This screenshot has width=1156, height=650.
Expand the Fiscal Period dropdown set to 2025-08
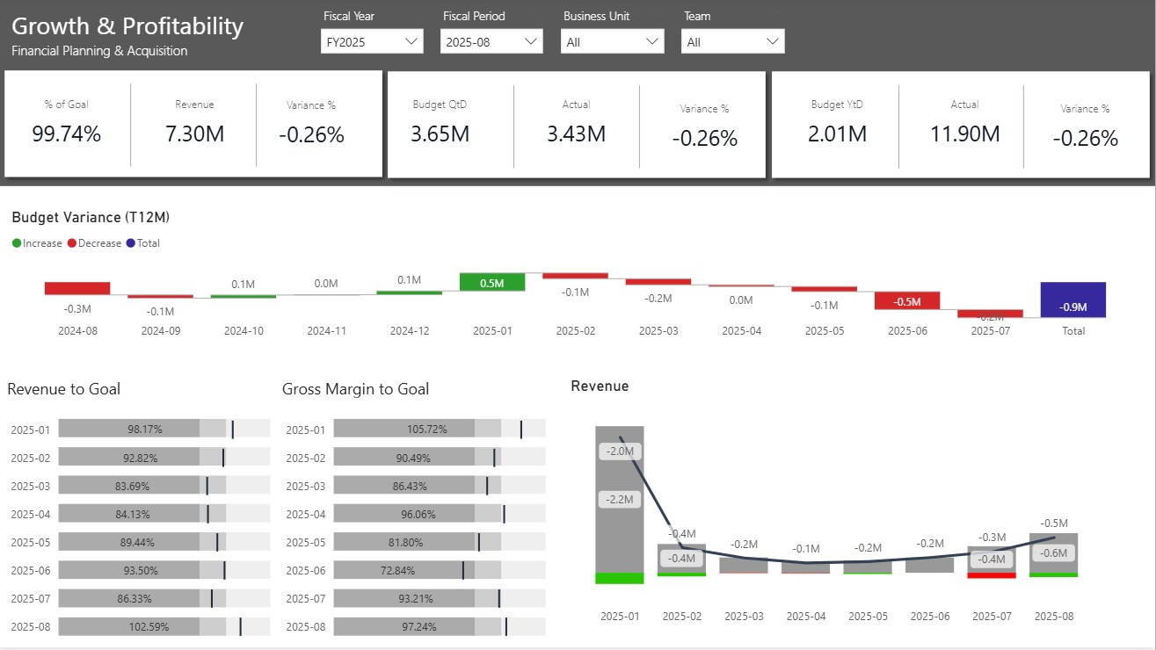coord(491,41)
